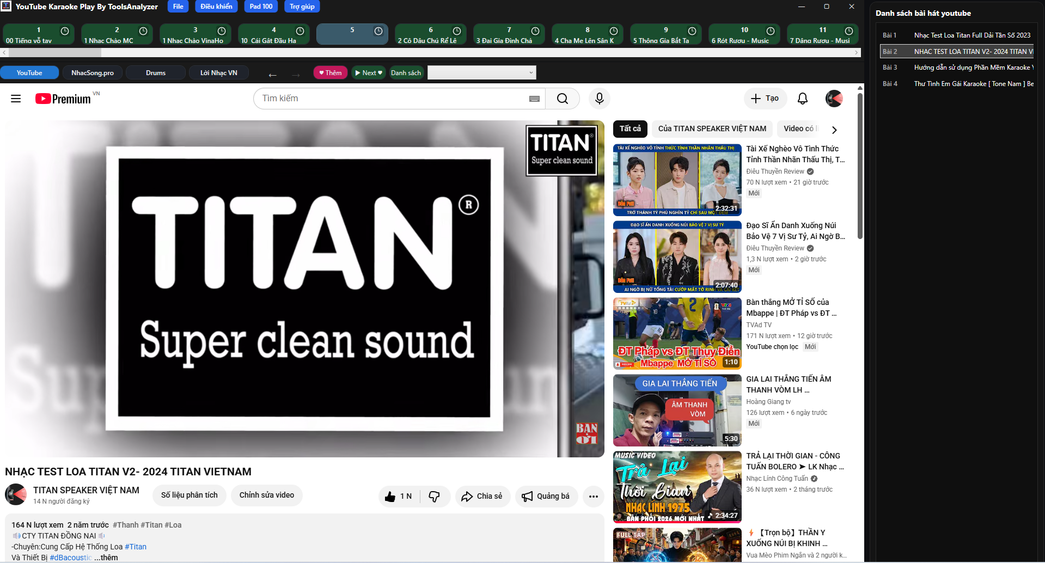The image size is (1045, 563).
Task: Go forward with the right arrow
Action: pyautogui.click(x=296, y=74)
